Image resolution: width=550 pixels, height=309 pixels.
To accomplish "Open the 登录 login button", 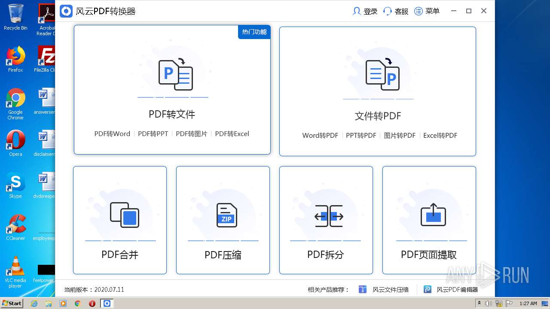I will pos(365,11).
